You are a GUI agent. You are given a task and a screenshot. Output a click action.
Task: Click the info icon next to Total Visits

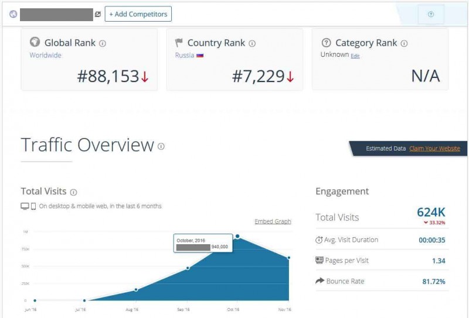(x=73, y=192)
